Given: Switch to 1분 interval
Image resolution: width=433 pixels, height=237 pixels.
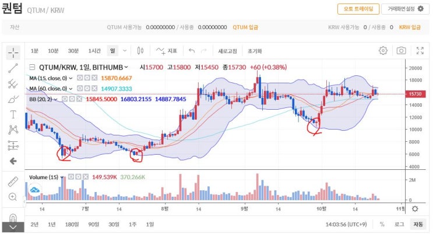Looking at the screenshot, I should coord(34,51).
